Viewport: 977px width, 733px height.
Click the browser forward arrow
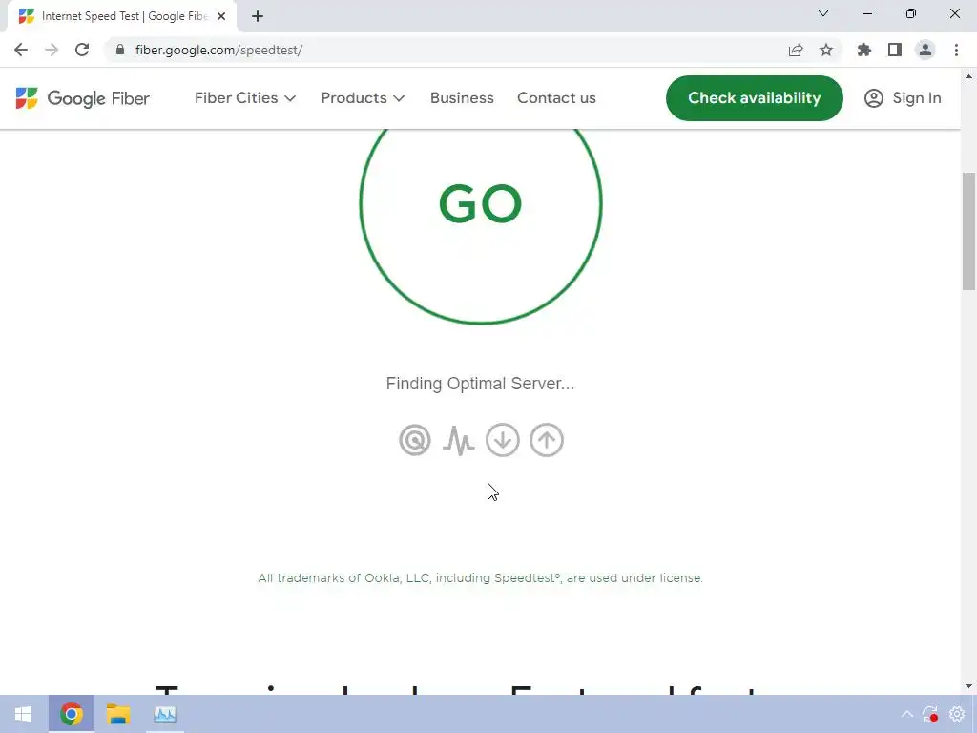[x=52, y=50]
